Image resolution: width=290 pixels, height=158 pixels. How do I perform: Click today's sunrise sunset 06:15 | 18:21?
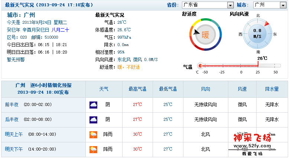point(52,45)
